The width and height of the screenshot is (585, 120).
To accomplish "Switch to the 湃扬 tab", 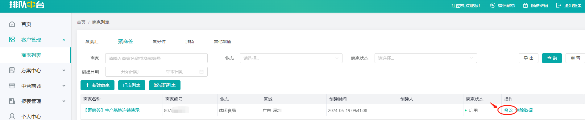I will (190, 42).
